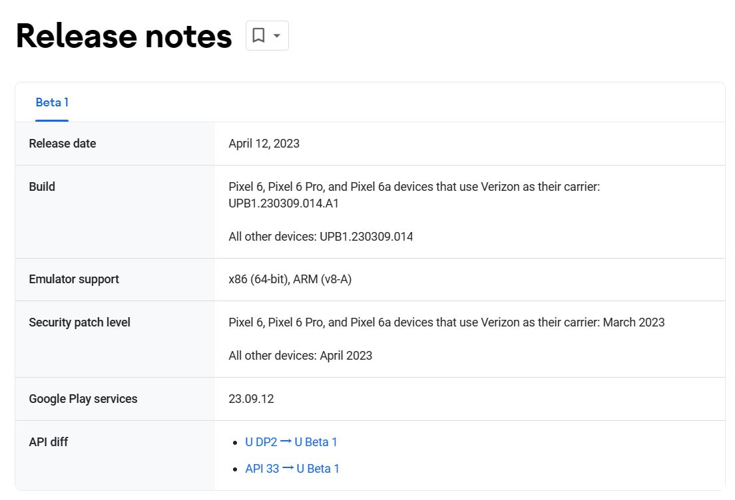The width and height of the screenshot is (735, 500).
Task: Click the All other devices April 2023 line
Action: (300, 355)
